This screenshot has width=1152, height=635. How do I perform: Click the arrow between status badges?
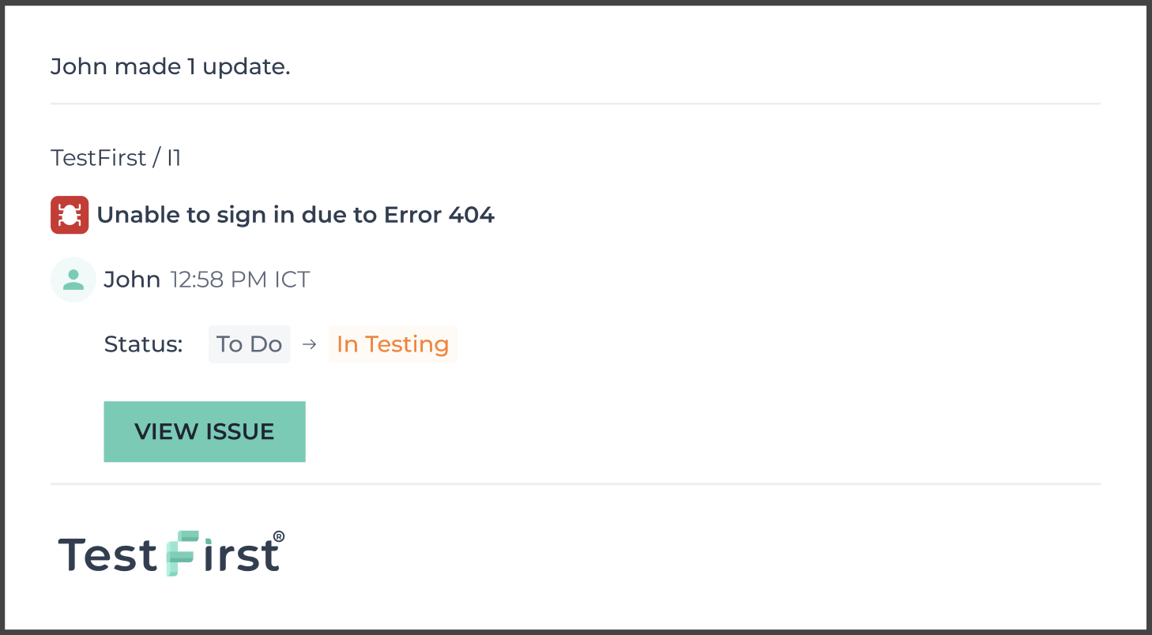coord(310,344)
